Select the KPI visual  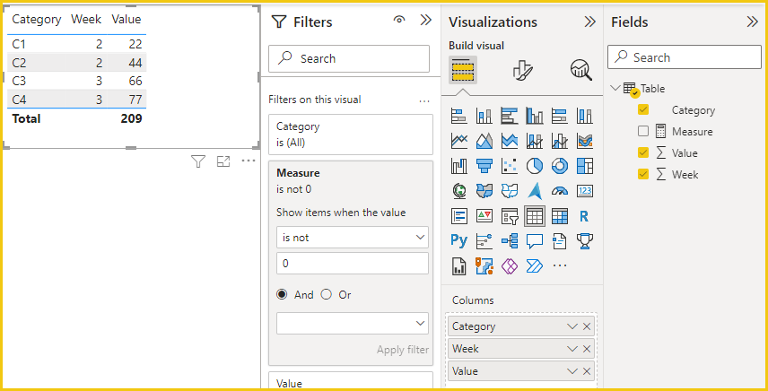point(484,216)
